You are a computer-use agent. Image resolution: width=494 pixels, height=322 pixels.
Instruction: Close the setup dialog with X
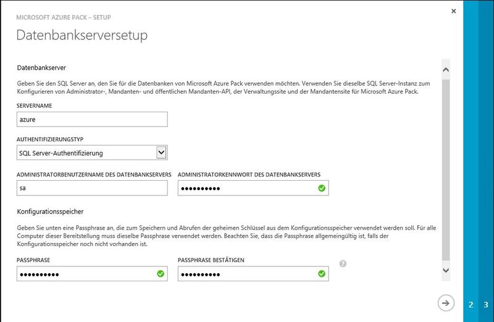[453, 11]
